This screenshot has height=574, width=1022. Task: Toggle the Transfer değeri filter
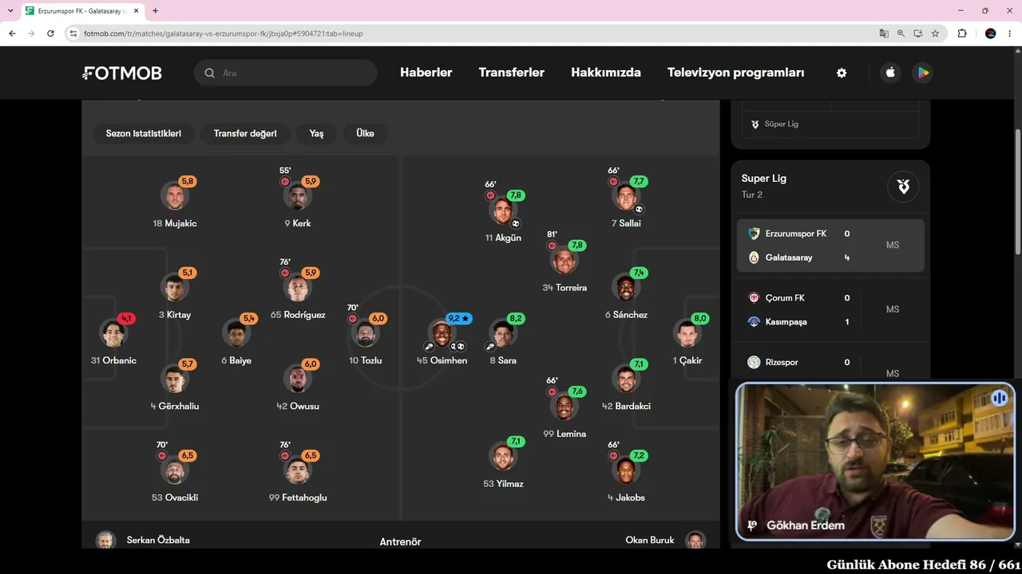pos(245,133)
